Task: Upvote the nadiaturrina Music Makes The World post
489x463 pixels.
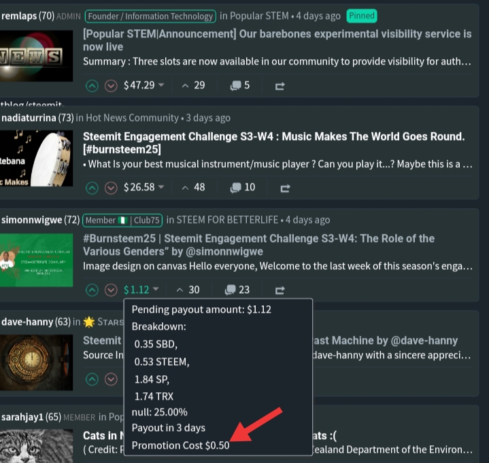Action: (92, 188)
